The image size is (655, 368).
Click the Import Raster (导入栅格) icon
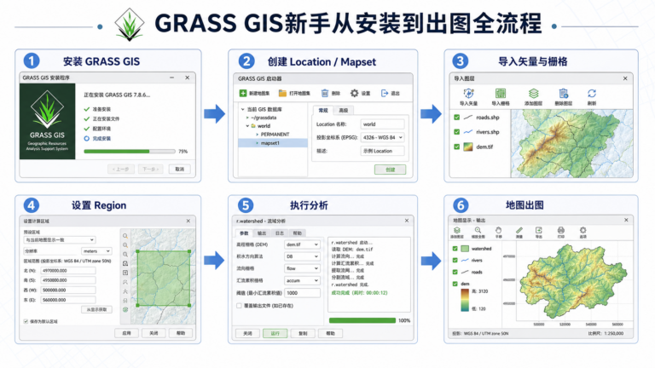point(500,94)
